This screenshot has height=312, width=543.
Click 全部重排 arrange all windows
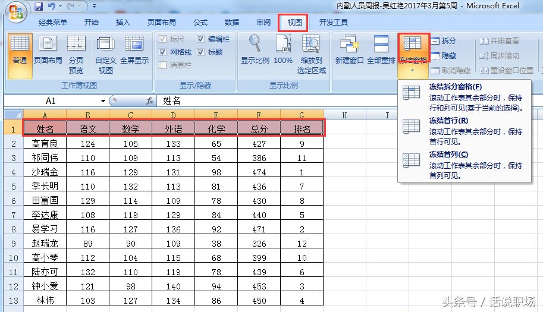tap(381, 50)
